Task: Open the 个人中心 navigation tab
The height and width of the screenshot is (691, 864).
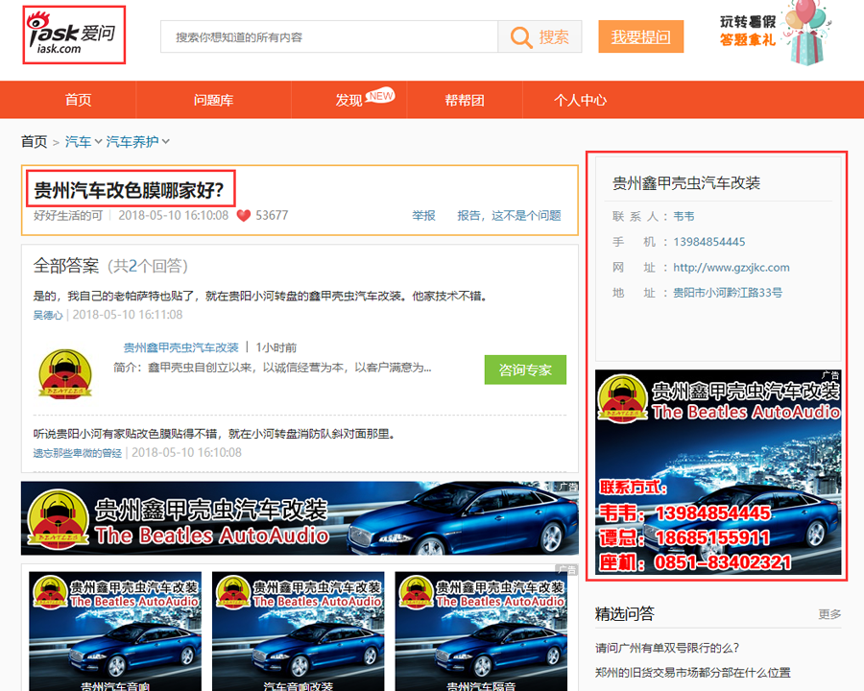Action: click(580, 100)
